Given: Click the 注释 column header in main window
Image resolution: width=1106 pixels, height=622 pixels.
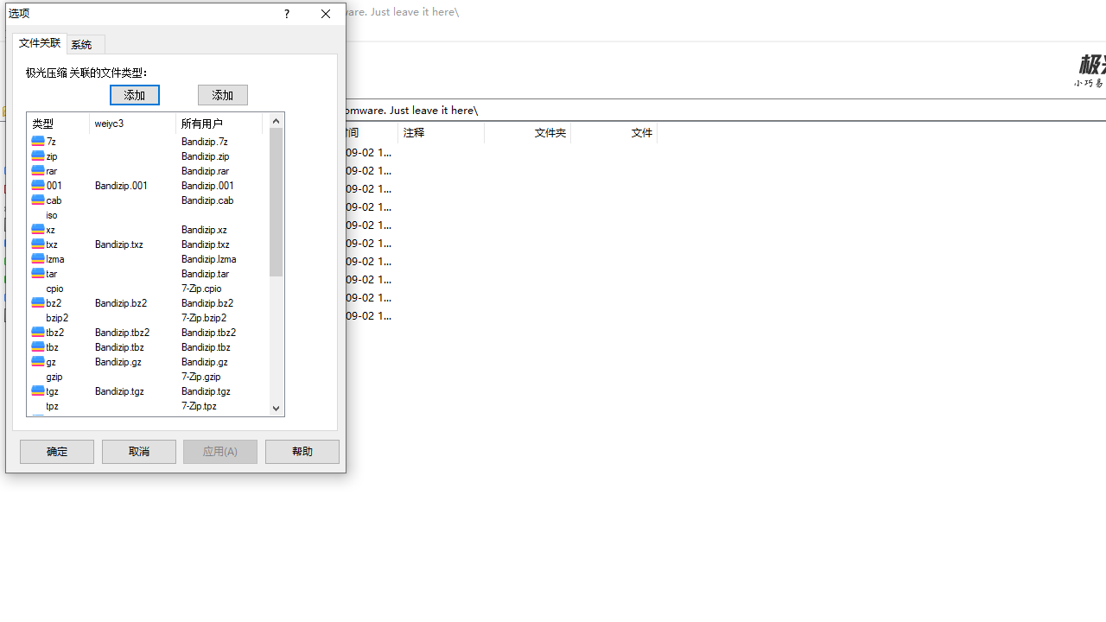Looking at the screenshot, I should click(440, 132).
